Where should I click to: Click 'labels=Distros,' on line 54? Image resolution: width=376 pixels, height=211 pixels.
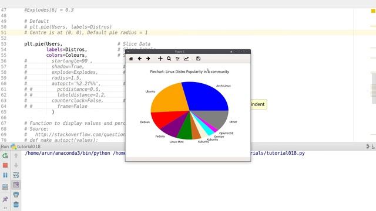click(66, 49)
